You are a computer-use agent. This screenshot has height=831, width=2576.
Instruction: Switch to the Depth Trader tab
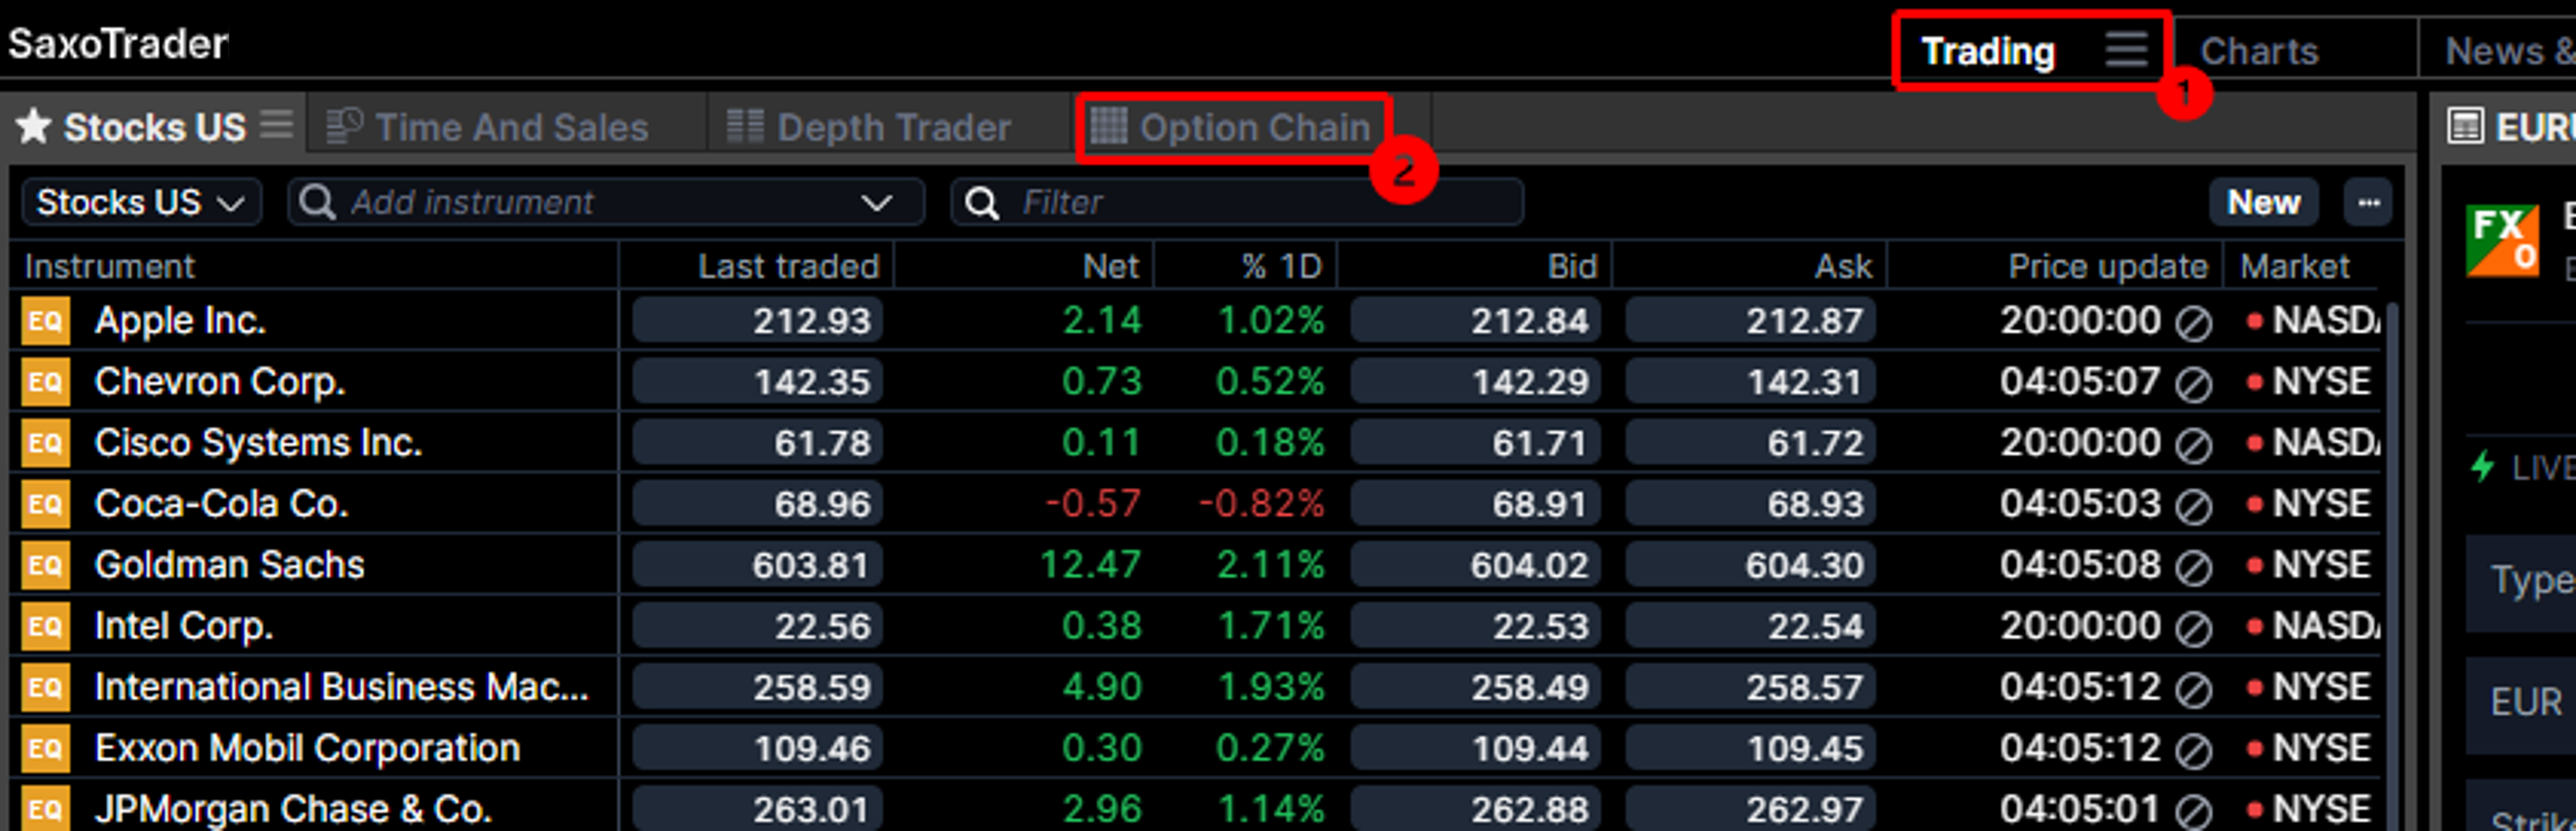click(x=870, y=128)
